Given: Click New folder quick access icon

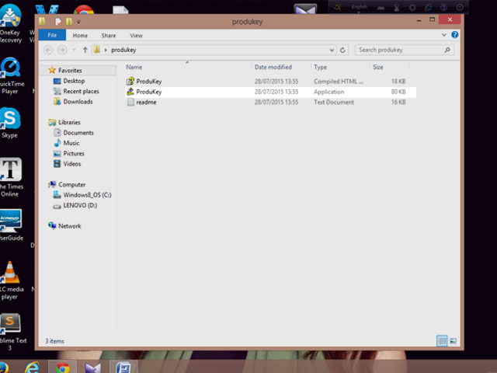Looking at the screenshot, I should [x=69, y=22].
